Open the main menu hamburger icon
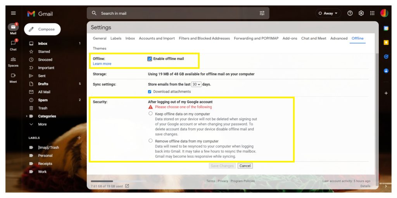The height and width of the screenshot is (198, 397). 13,14
